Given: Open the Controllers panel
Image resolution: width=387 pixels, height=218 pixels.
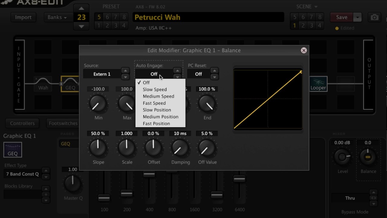Looking at the screenshot, I should point(22,123).
